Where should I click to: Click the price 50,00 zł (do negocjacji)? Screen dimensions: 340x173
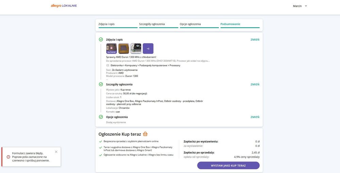[x=135, y=94]
